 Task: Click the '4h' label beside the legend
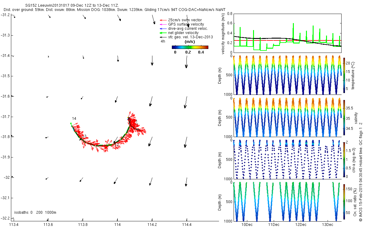click(x=163, y=41)
